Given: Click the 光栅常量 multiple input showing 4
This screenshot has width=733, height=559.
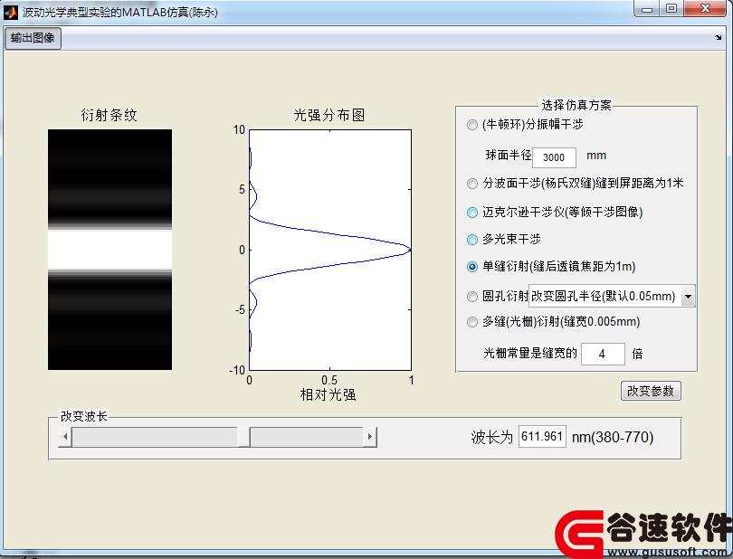Looking at the screenshot, I should point(603,354).
